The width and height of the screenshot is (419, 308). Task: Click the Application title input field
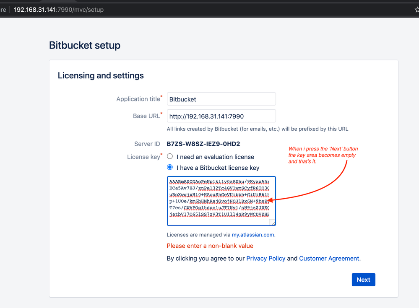(x=221, y=99)
